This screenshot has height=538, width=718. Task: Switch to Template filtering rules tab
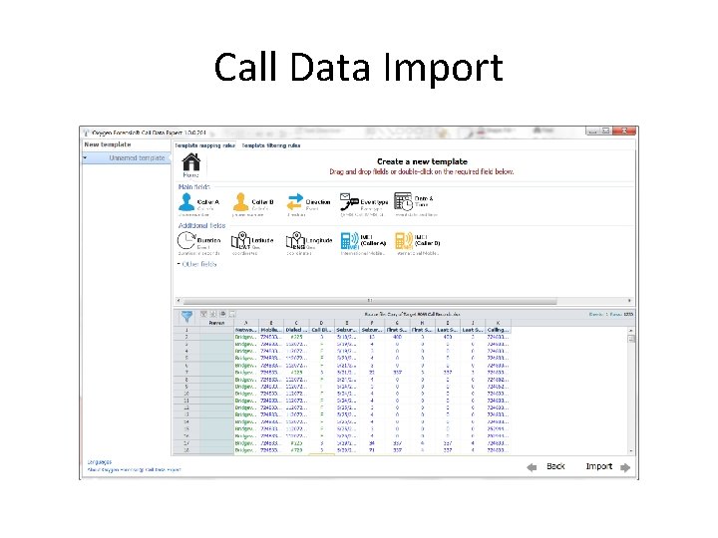coord(271,145)
